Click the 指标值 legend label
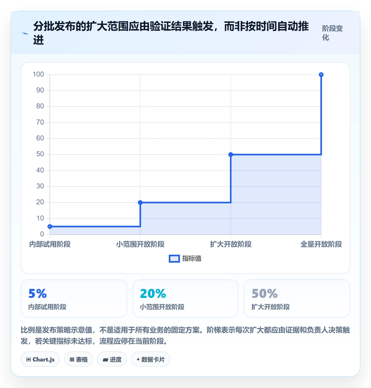The width and height of the screenshot is (371, 388). (x=192, y=258)
